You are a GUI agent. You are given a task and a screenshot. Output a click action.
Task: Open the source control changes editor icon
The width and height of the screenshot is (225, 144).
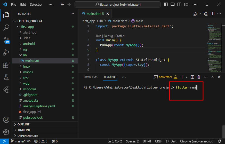click(206, 14)
